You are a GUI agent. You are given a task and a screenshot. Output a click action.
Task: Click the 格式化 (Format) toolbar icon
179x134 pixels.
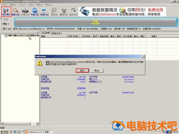54,12
